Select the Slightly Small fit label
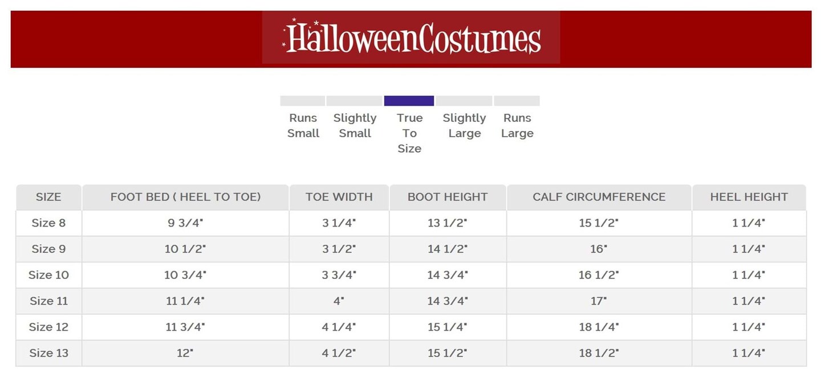This screenshot has height=382, width=821. pyautogui.click(x=355, y=126)
